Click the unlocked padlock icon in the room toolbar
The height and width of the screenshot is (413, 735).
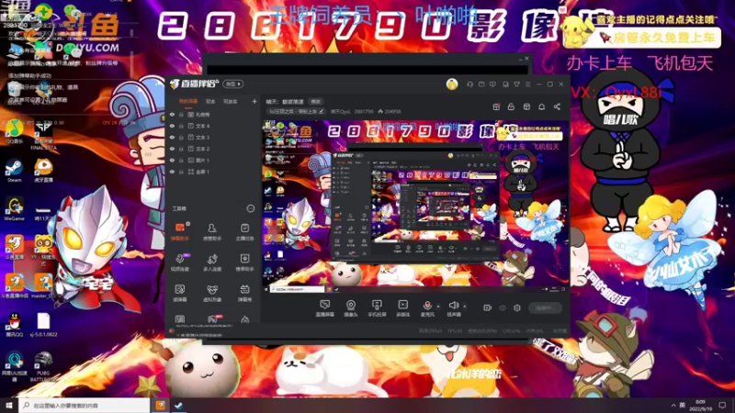(x=511, y=106)
